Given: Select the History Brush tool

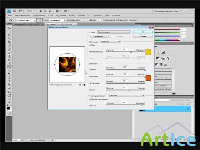Looking at the screenshot, I should (x=9, y=60).
